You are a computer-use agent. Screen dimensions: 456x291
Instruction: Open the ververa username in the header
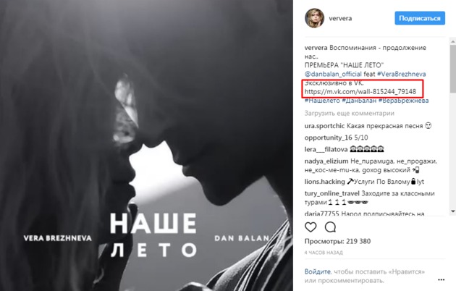coord(340,18)
